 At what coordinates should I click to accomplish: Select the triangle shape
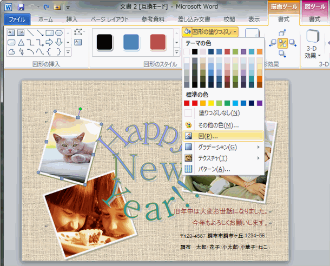(x=21, y=43)
